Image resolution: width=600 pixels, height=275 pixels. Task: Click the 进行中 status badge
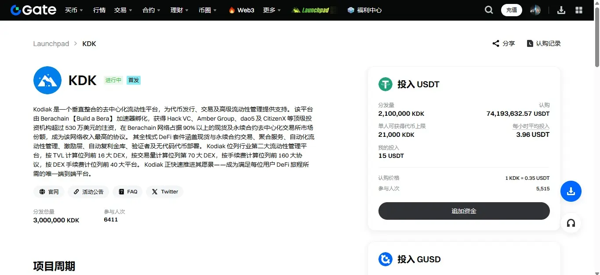[113, 80]
